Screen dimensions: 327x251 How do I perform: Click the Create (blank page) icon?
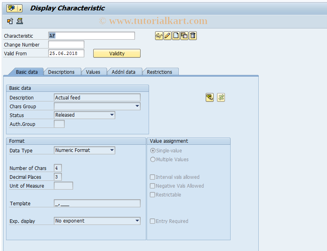176,36
